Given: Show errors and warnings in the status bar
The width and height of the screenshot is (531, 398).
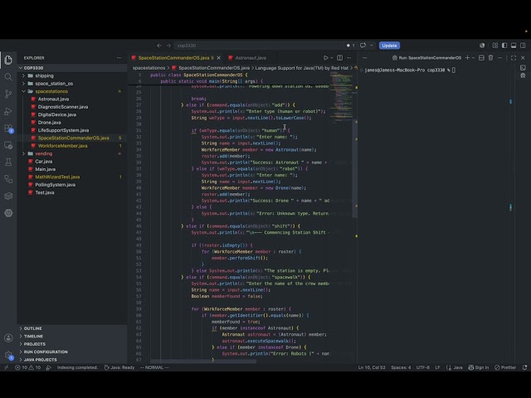Looking at the screenshot, I should (27, 367).
